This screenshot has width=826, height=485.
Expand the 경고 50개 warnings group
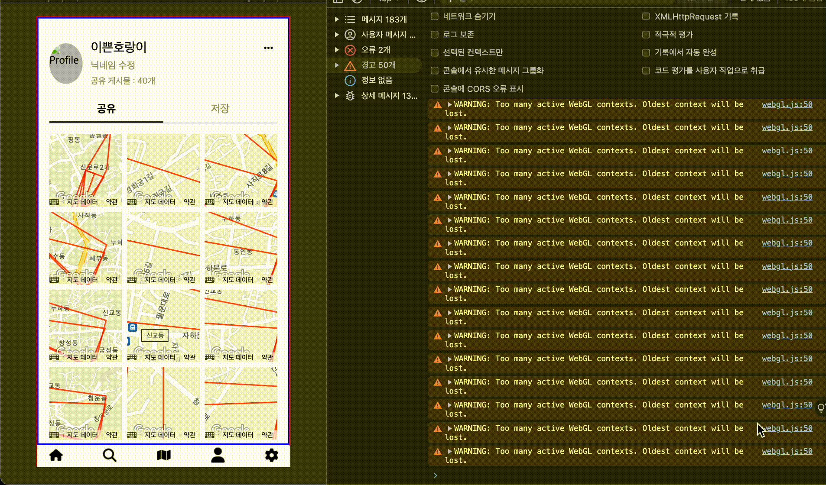(337, 65)
